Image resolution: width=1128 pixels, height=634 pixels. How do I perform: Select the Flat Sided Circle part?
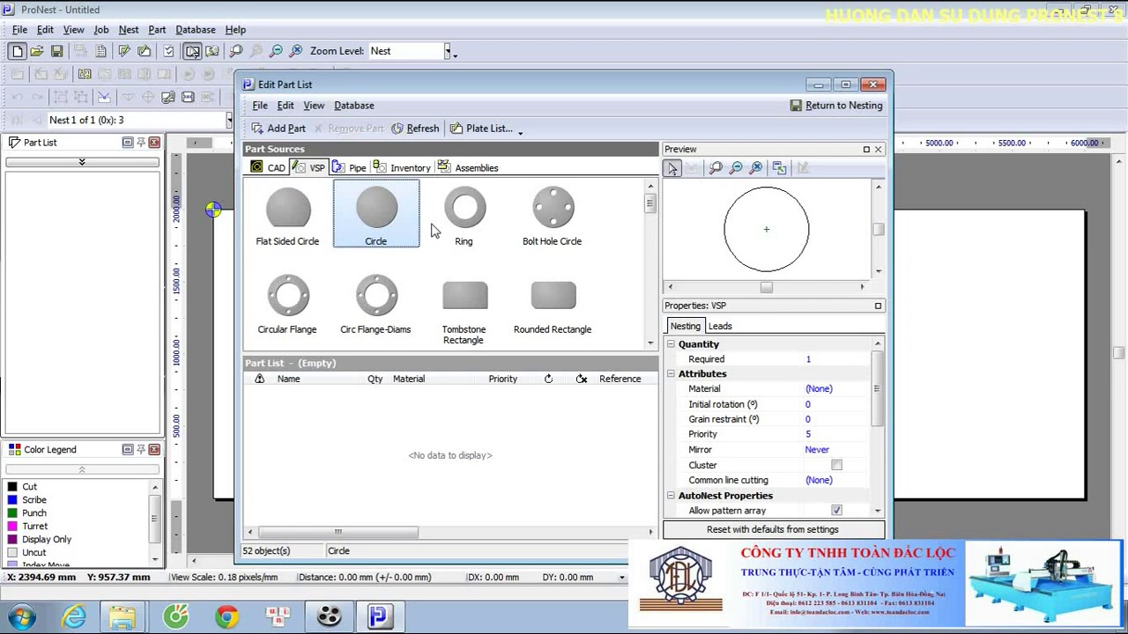click(287, 214)
